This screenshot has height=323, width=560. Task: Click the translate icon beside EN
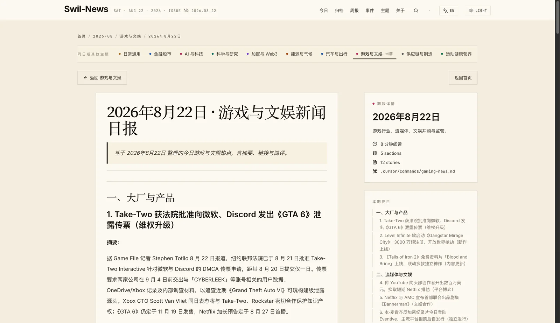click(445, 10)
